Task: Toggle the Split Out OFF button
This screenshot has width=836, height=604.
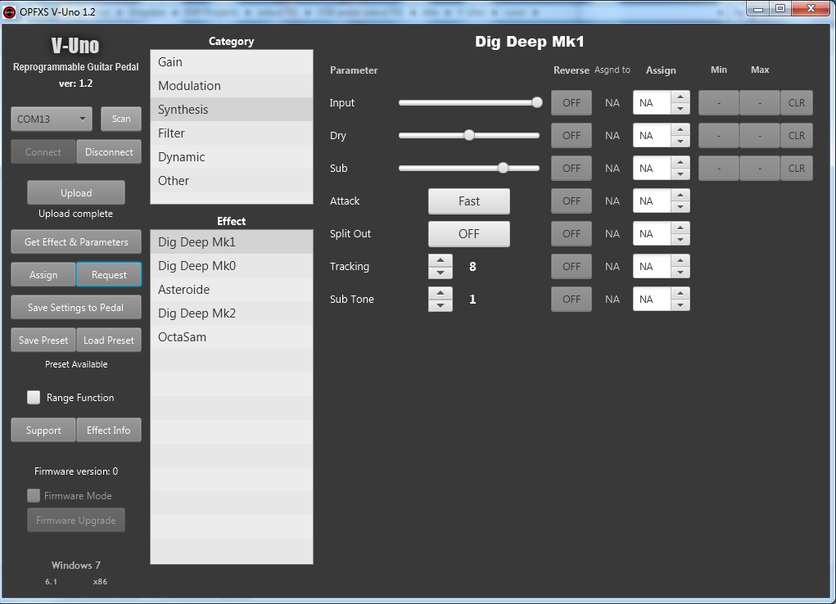Action: (468, 233)
